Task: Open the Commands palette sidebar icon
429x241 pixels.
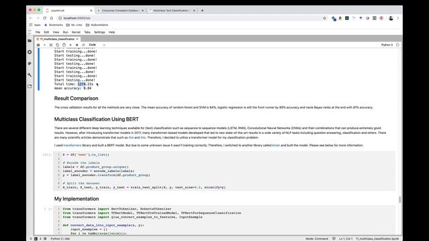Action: tap(29, 64)
